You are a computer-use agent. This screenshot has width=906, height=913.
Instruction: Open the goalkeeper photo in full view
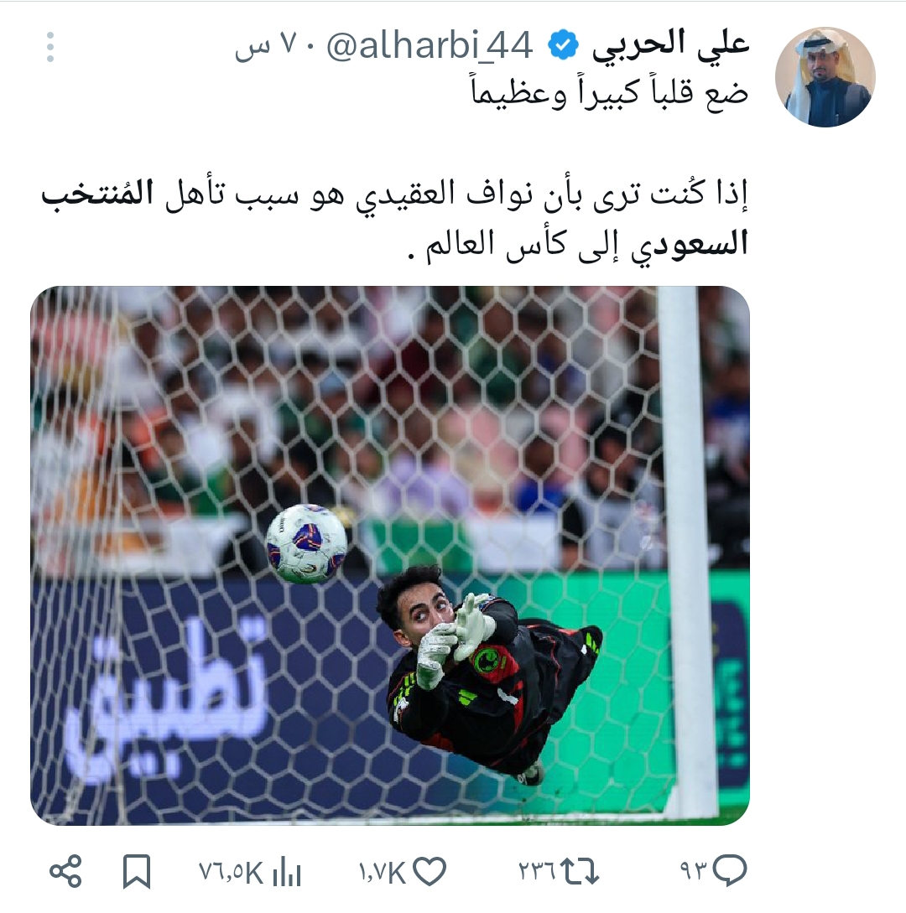(390, 556)
